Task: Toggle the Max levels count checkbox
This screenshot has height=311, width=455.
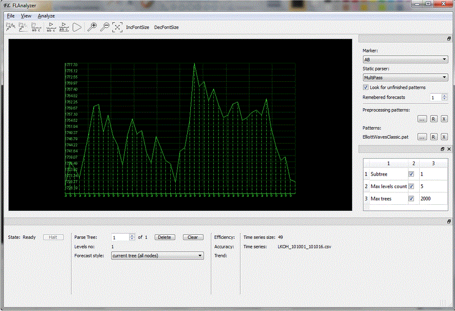Action: tap(411, 186)
